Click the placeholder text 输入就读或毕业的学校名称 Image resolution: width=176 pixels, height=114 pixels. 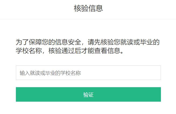[x=50, y=73]
